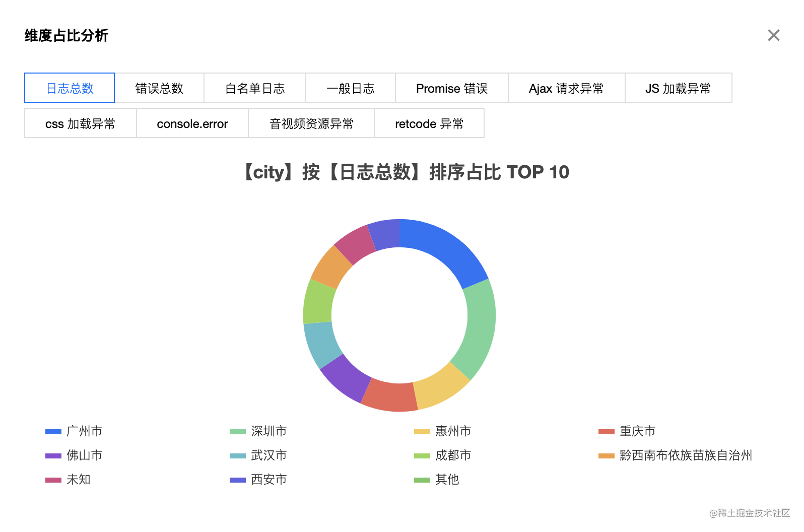Toggle 其他 legend green swatch
The width and height of the screenshot is (804, 532).
coord(422,480)
